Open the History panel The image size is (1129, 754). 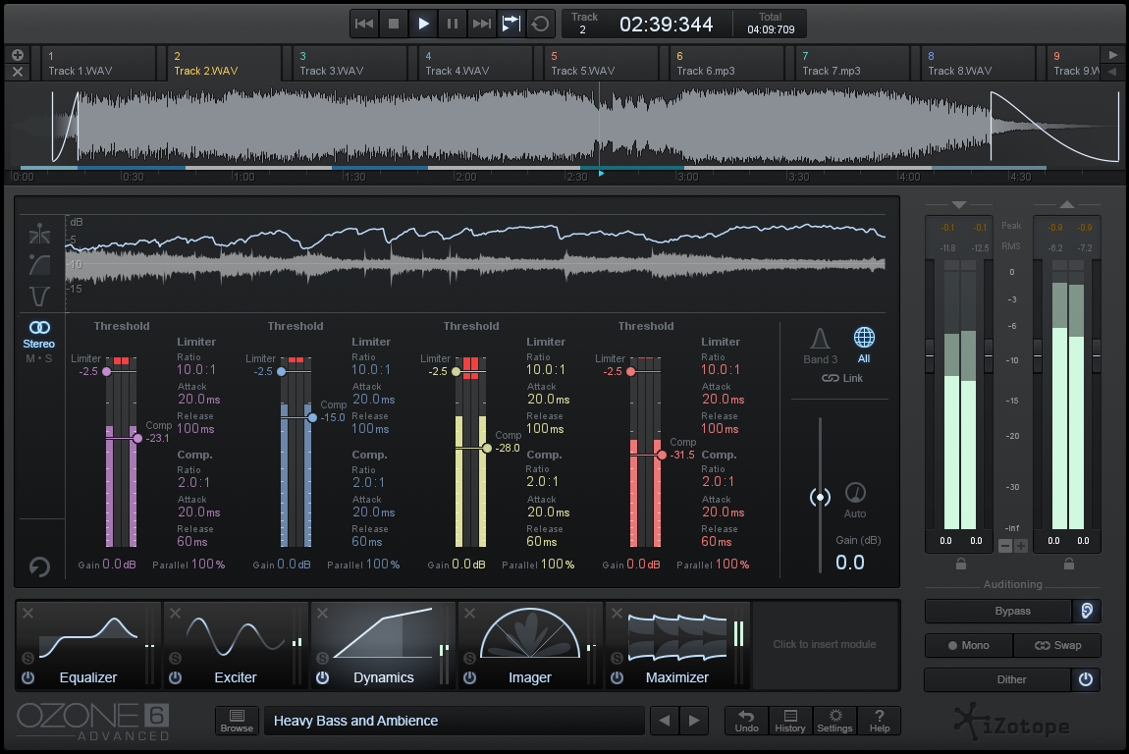pos(790,721)
